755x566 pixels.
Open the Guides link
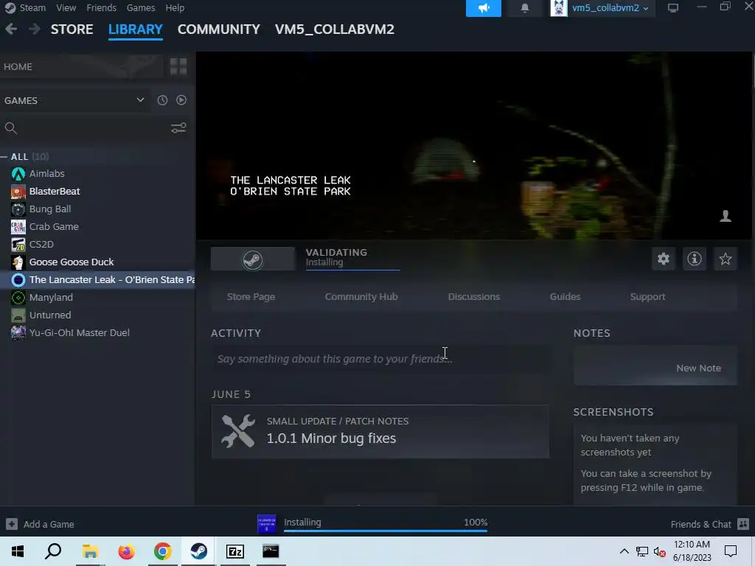coord(565,297)
